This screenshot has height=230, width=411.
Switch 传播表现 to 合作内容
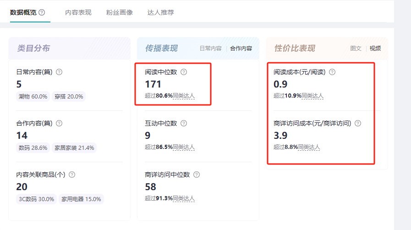(x=241, y=49)
